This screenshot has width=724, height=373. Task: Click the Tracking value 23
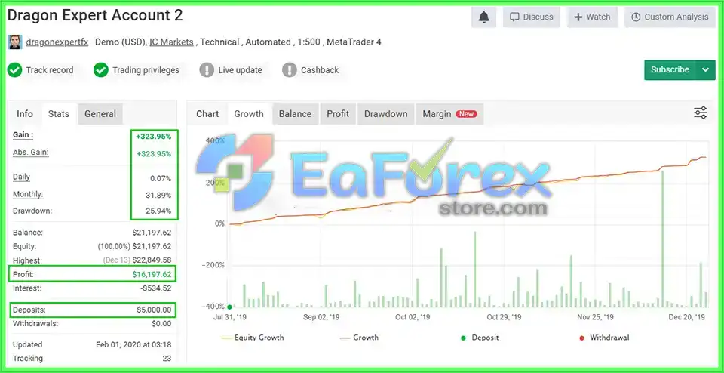(x=167, y=359)
